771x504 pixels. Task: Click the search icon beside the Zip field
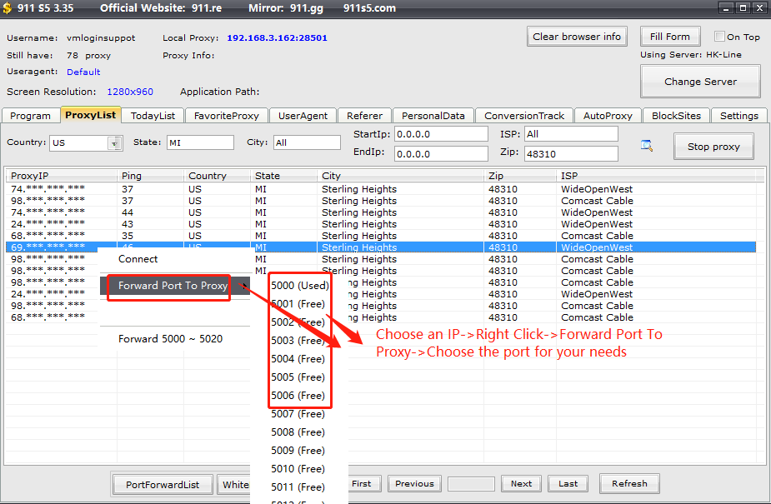click(647, 146)
